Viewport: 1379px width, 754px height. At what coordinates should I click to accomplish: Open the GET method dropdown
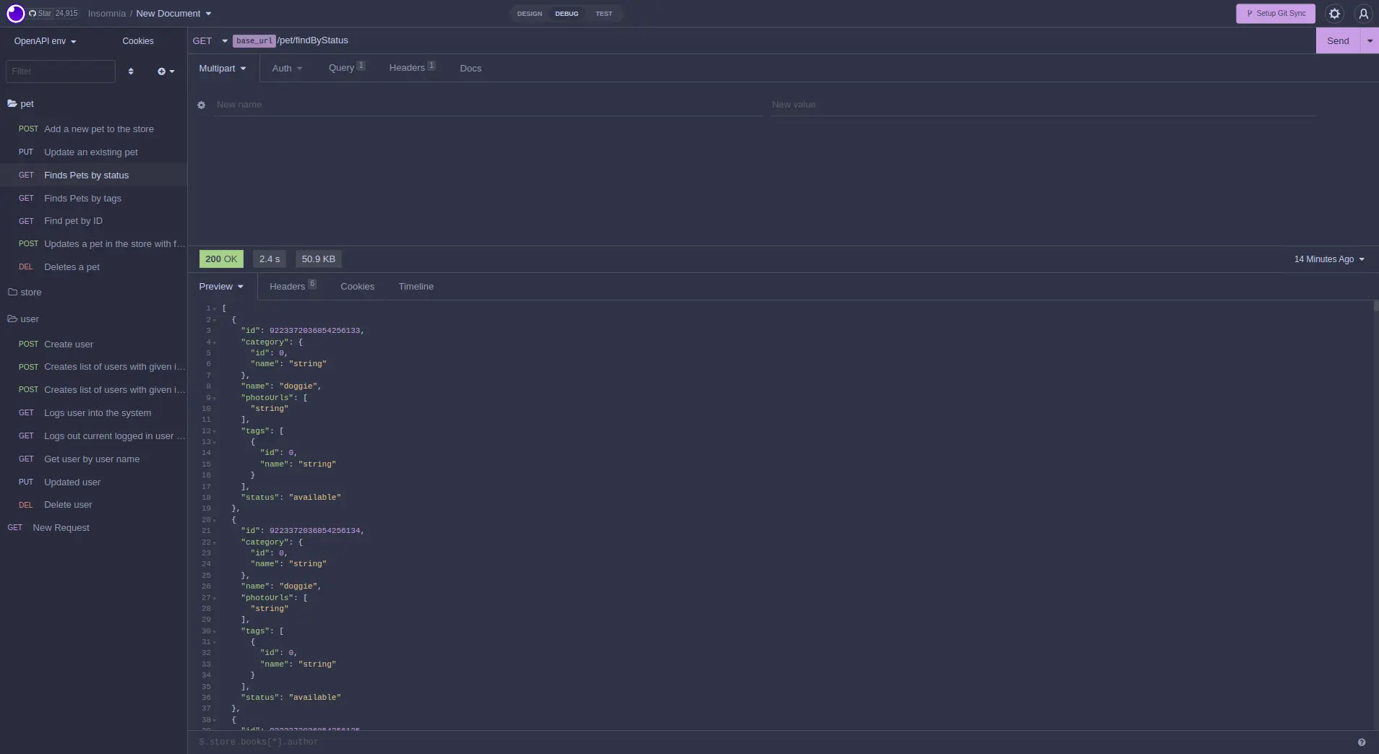[x=210, y=41]
